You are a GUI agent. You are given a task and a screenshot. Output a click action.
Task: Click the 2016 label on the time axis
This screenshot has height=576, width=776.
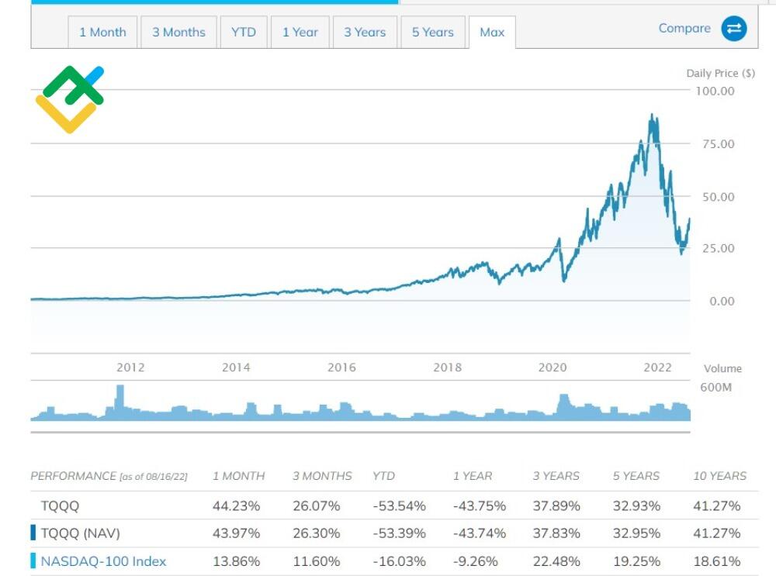tap(341, 367)
